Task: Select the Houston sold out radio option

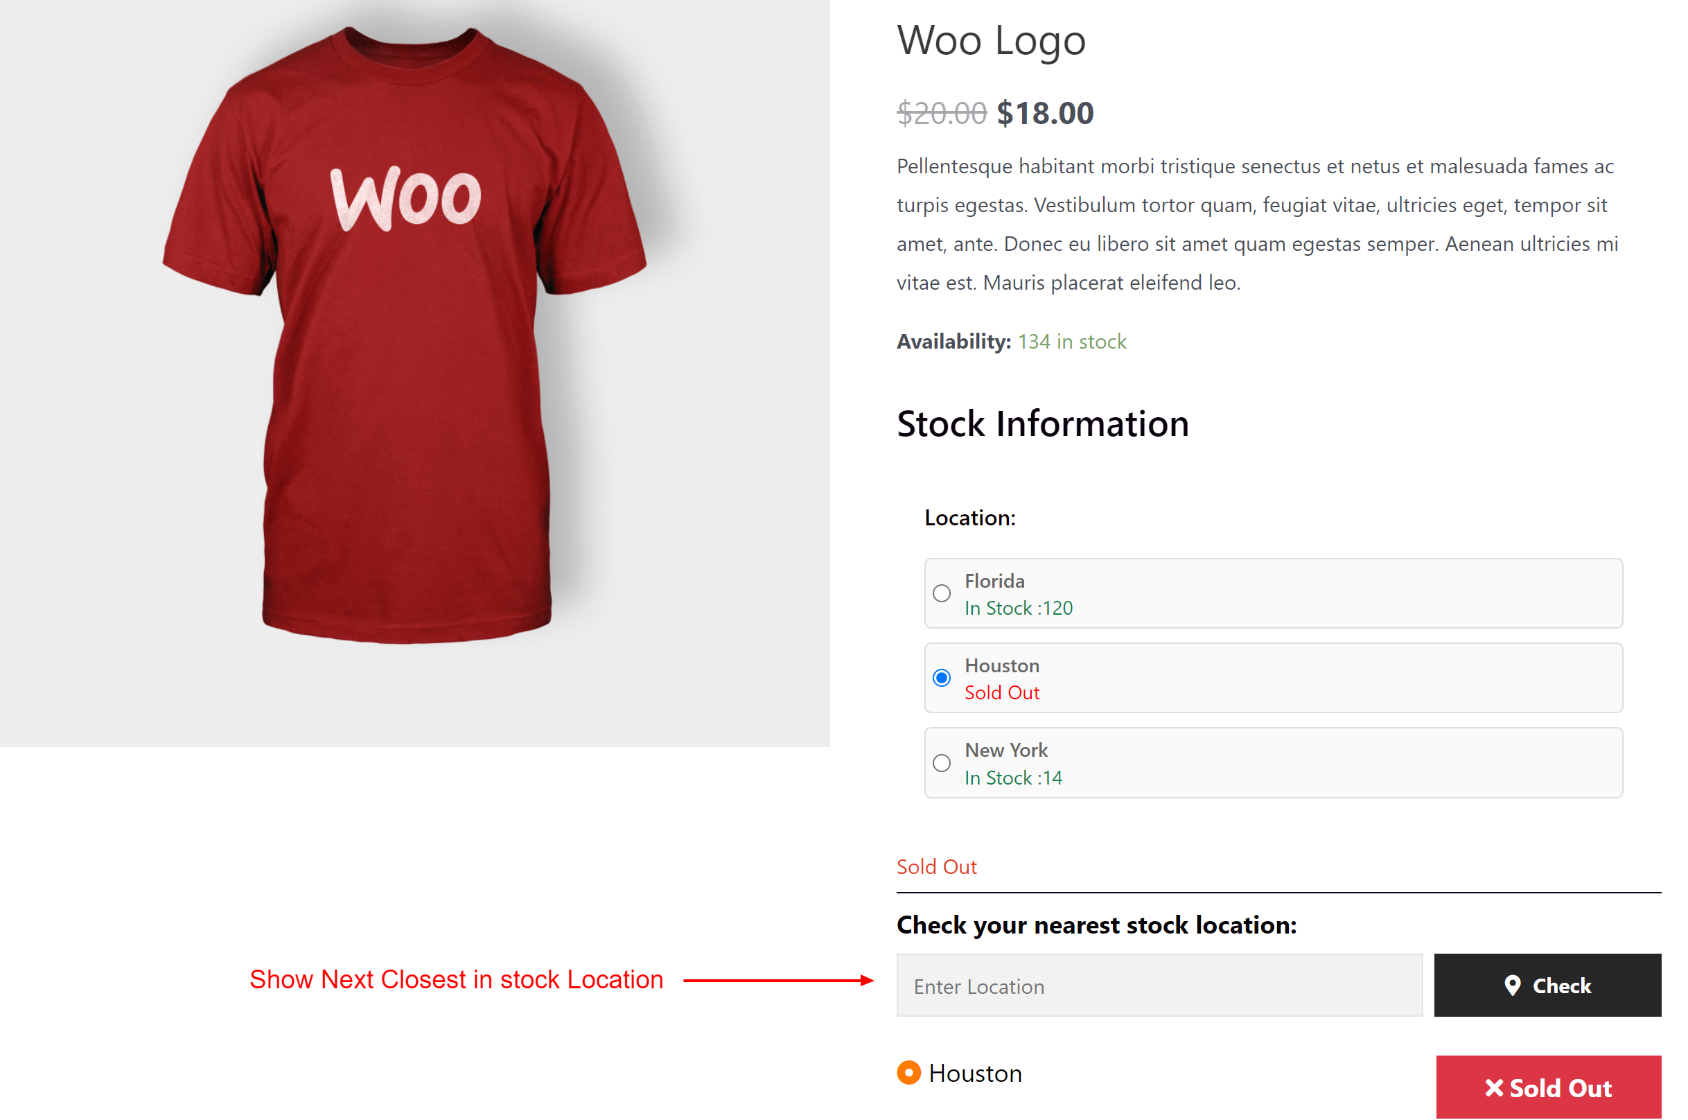Action: [x=942, y=677]
